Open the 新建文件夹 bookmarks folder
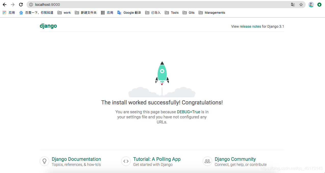Viewport: 325px width, 173px height. pyautogui.click(x=86, y=12)
